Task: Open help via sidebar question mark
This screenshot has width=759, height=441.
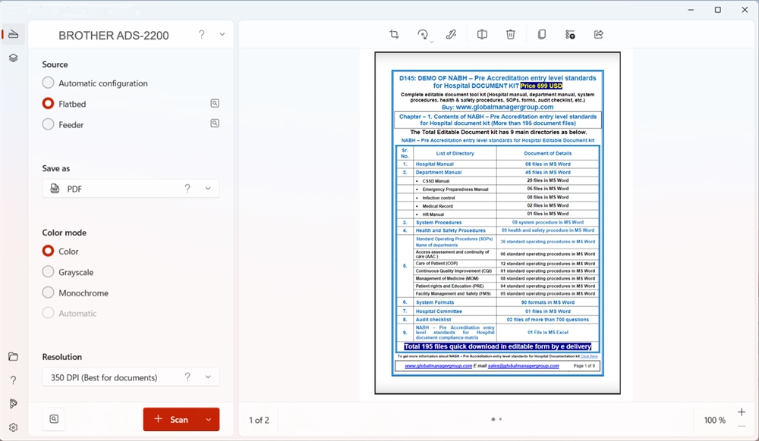Action: (14, 380)
